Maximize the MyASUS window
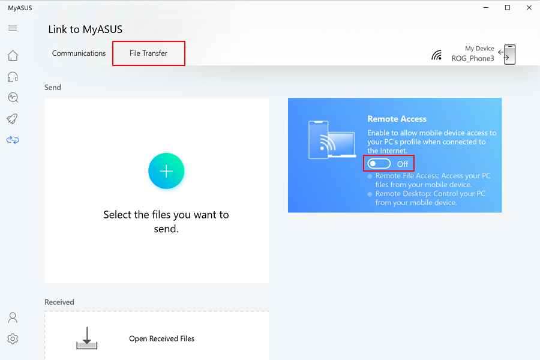This screenshot has height=360, width=540. [508, 8]
